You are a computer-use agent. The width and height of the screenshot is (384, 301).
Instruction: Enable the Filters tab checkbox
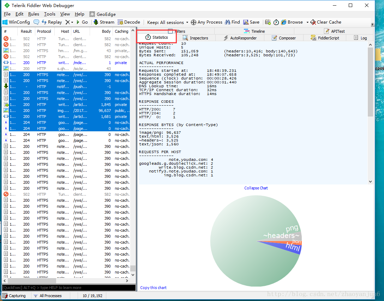(170, 31)
